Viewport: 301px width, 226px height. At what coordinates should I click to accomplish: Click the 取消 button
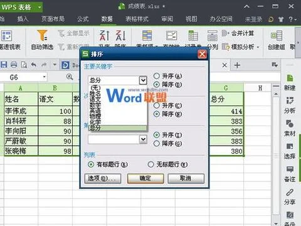[x=186, y=178]
